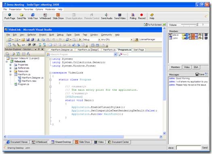Launch Slide Show from the top toolbar

[58, 16]
